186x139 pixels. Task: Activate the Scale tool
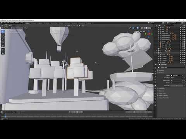[x=3, y=45]
